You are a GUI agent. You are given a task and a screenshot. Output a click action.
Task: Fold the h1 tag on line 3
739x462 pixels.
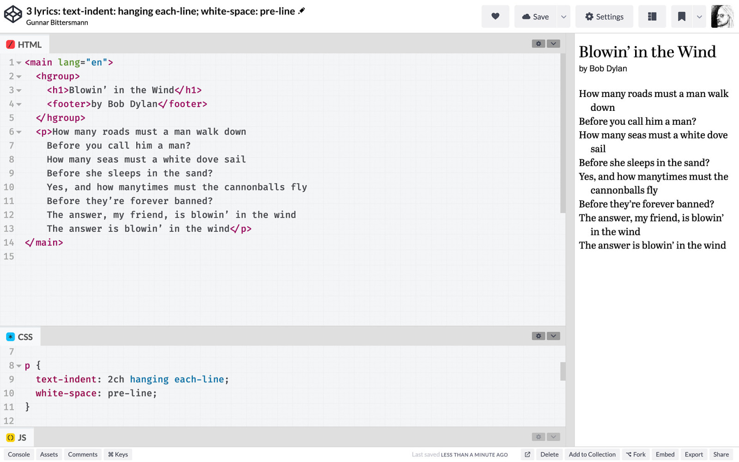click(x=19, y=91)
